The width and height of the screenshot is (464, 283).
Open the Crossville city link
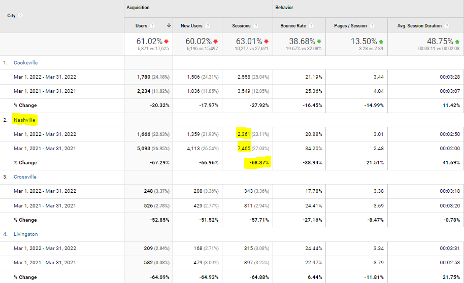coord(25,177)
